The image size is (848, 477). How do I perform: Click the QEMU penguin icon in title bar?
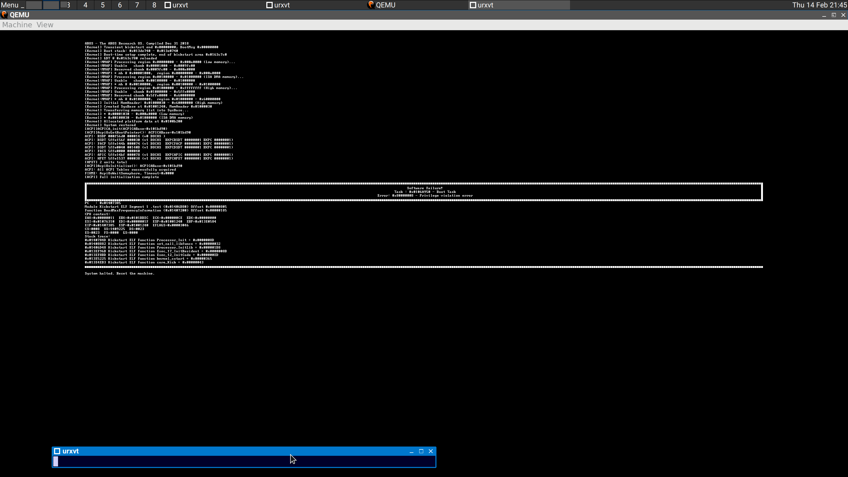pos(4,15)
